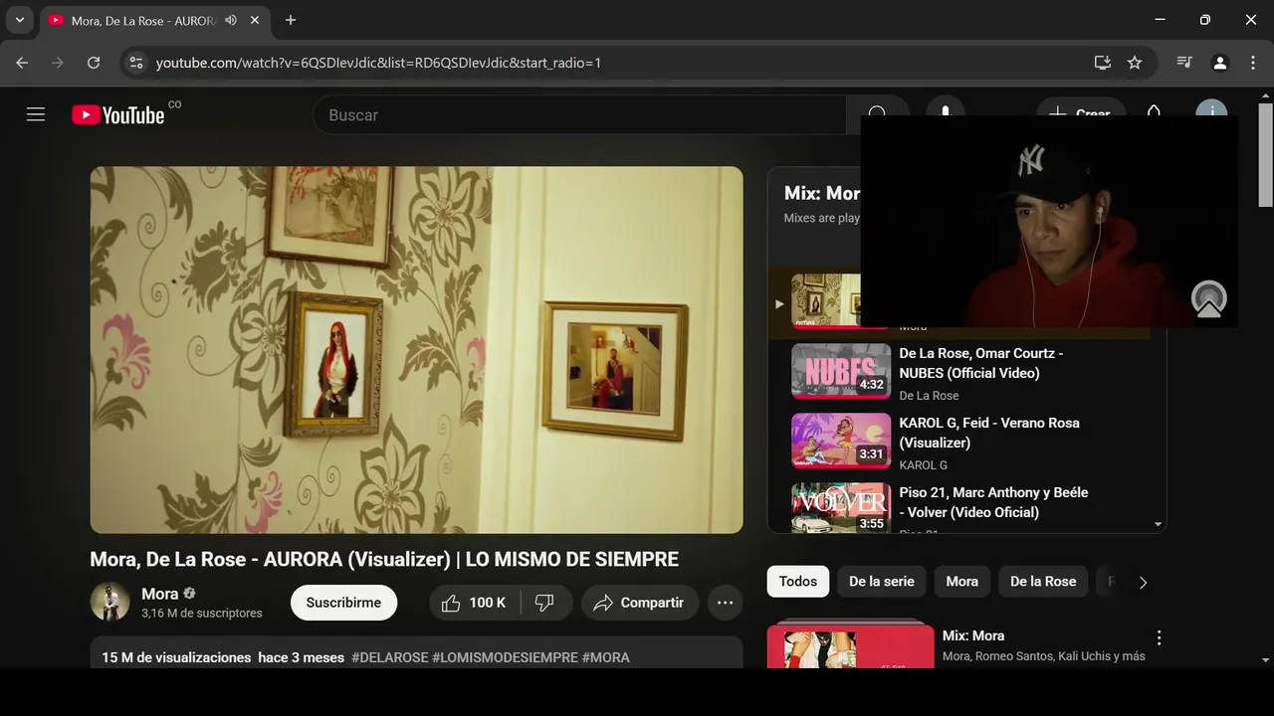Bookmark this page with the star icon

1135,63
